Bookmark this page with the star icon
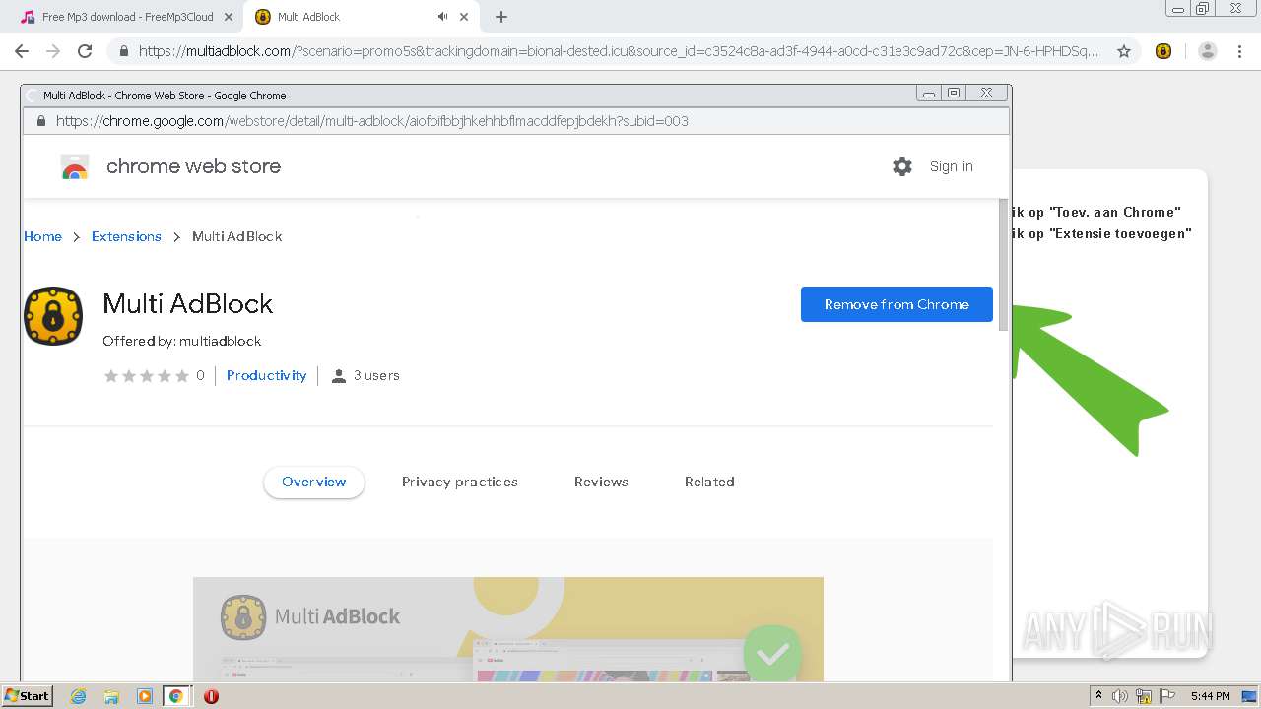The image size is (1261, 709). (x=1123, y=51)
